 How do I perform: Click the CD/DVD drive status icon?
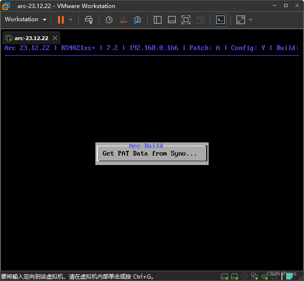click(245, 276)
